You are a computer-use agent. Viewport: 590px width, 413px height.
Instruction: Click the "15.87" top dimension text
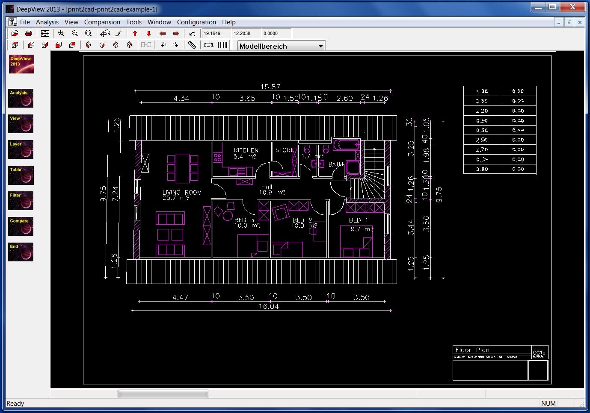point(270,87)
